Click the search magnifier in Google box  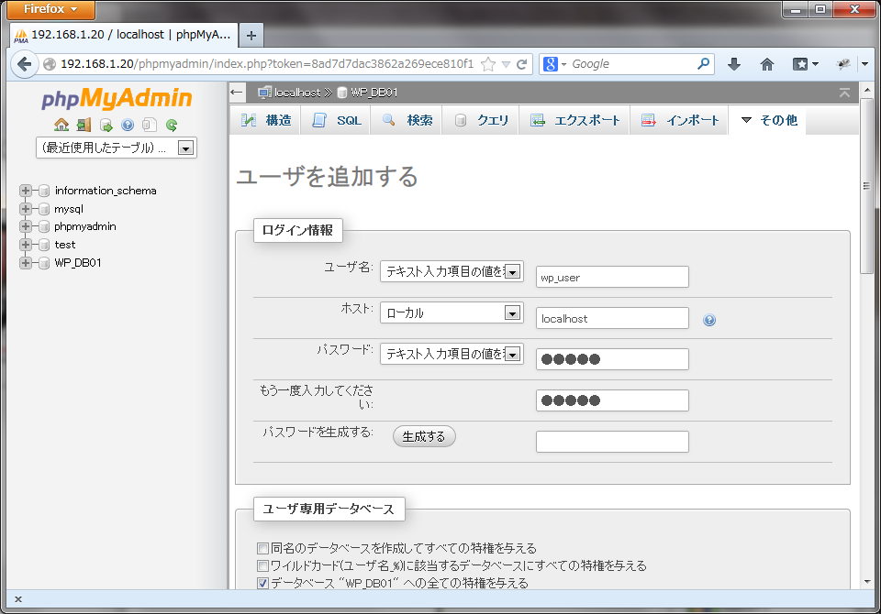[703, 64]
